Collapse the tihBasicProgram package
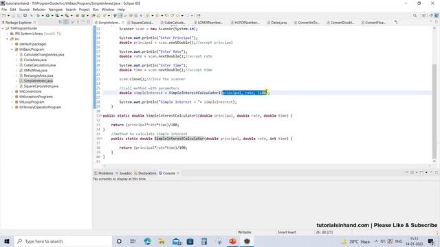The height and width of the screenshot is (247, 440). coord(12,49)
